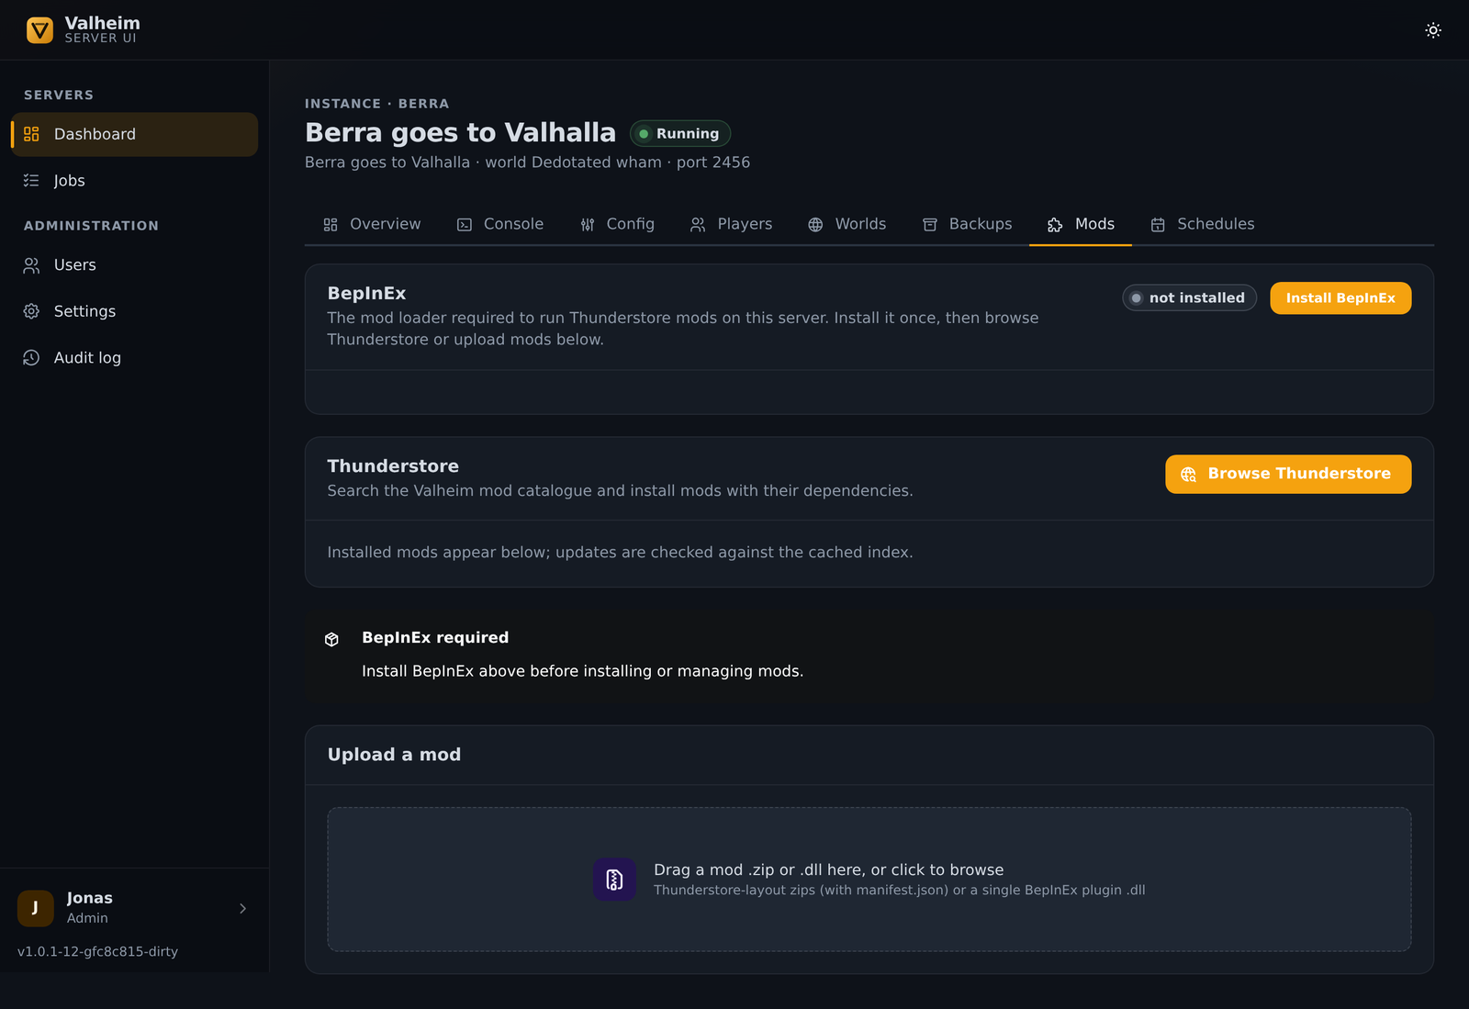Click the Jobs list icon
Viewport: 1469px width, 1009px height.
point(31,181)
